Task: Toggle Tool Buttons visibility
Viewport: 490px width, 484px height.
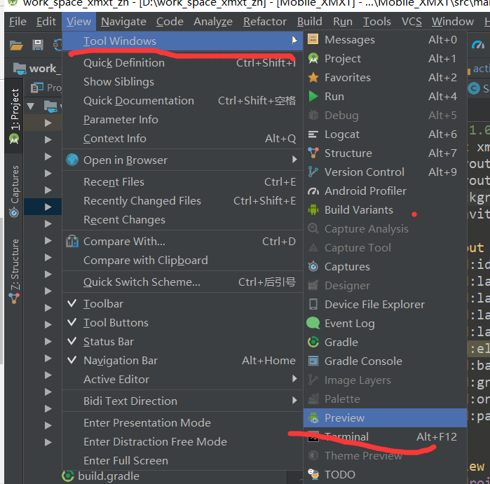Action: coord(182,323)
